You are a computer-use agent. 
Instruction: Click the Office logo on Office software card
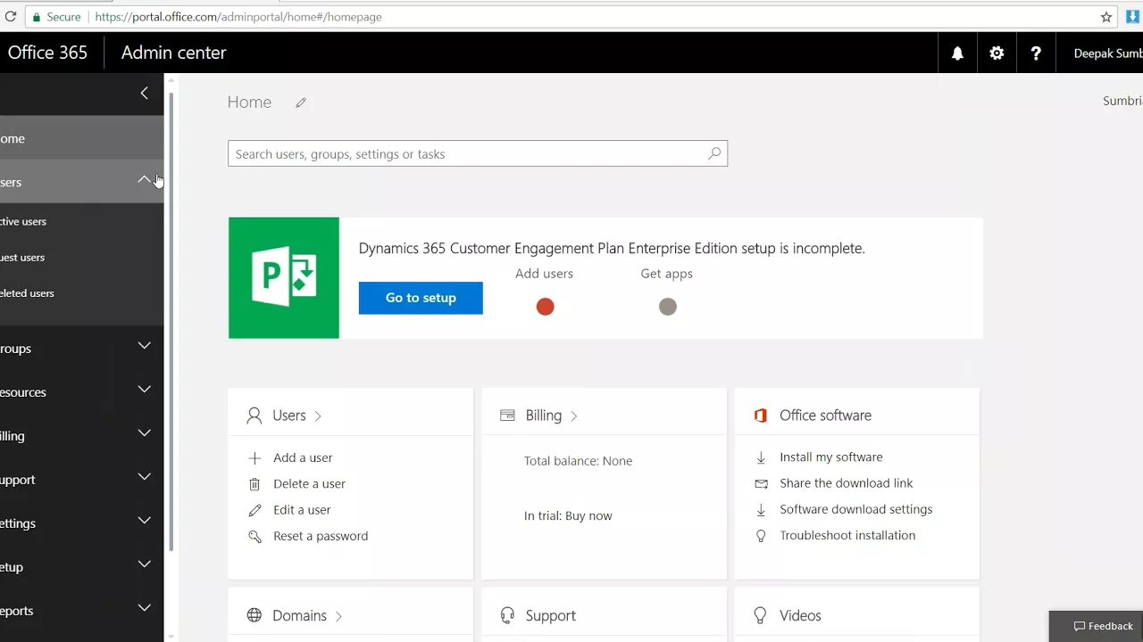(x=761, y=416)
